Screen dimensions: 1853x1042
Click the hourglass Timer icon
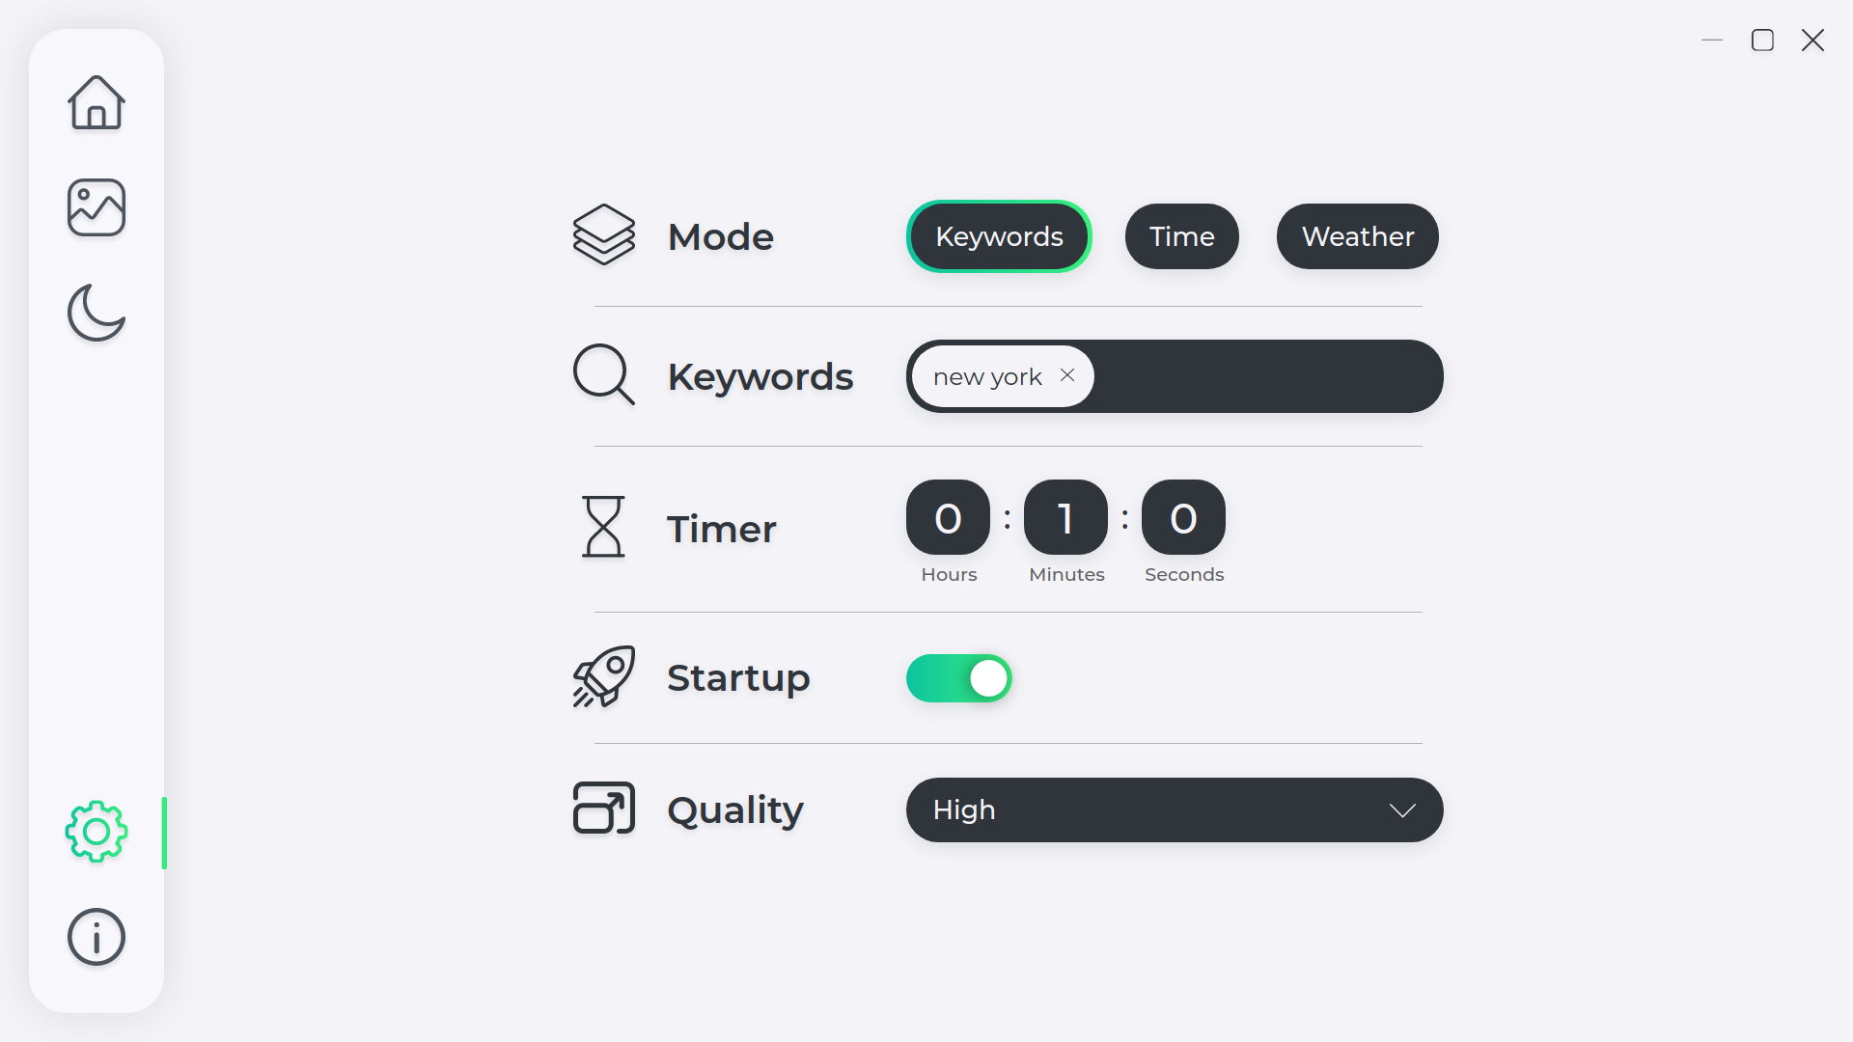click(603, 527)
